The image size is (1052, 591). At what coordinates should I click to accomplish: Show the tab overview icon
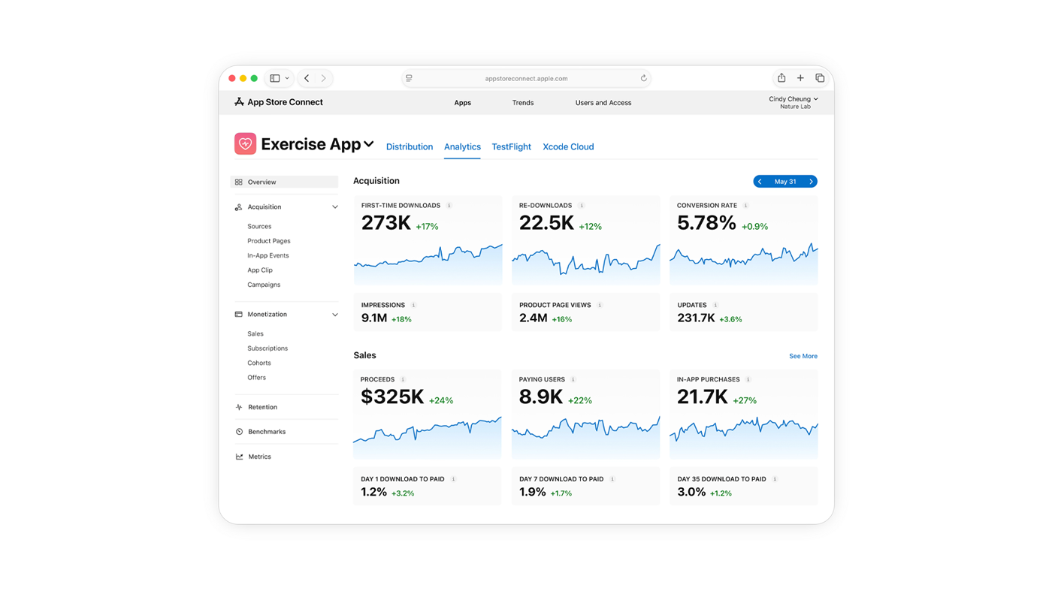pos(820,78)
